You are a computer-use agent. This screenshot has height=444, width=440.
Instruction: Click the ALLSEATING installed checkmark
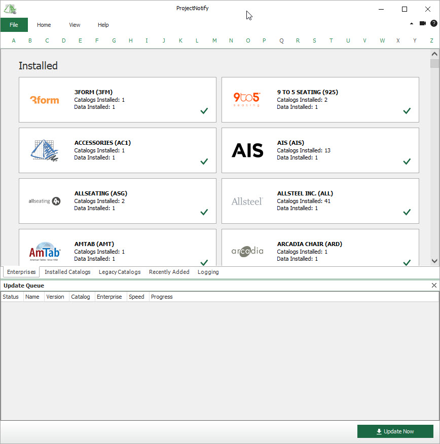(204, 212)
